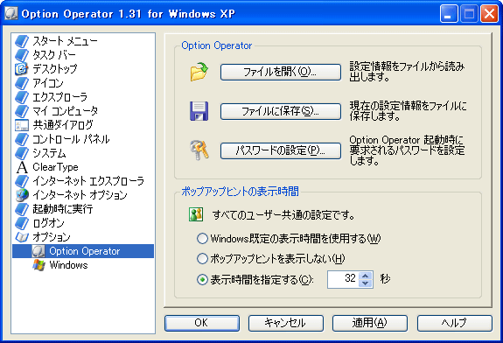Select 表示時間を指定する radio option
503x343 pixels.
click(x=202, y=280)
